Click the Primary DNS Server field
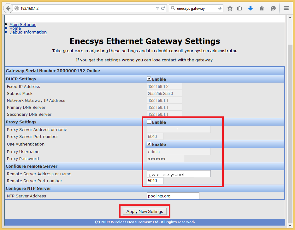The image size is (295, 230). coord(165,107)
